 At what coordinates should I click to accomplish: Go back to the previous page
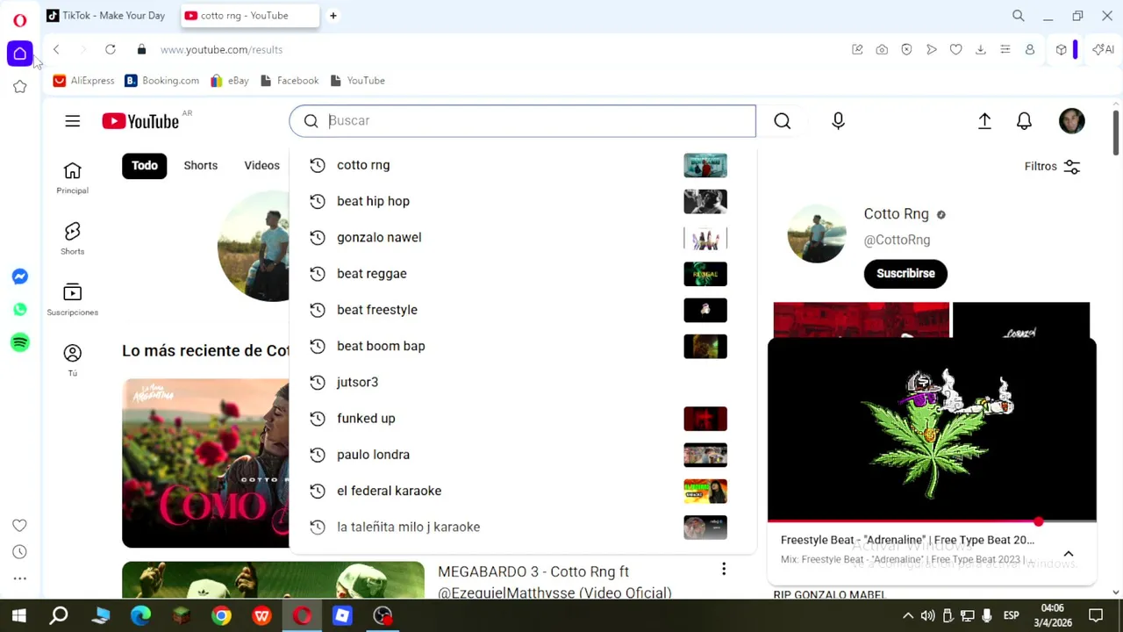pyautogui.click(x=56, y=49)
